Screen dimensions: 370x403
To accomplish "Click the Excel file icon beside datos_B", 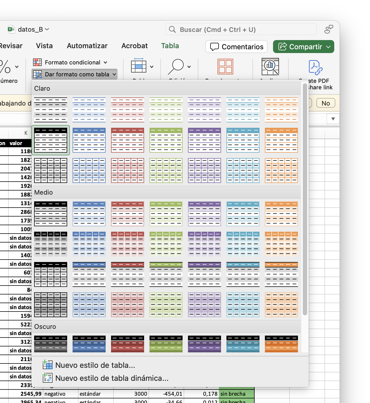I will click(x=11, y=29).
